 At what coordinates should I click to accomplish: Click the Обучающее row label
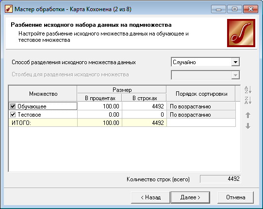pos(32,106)
